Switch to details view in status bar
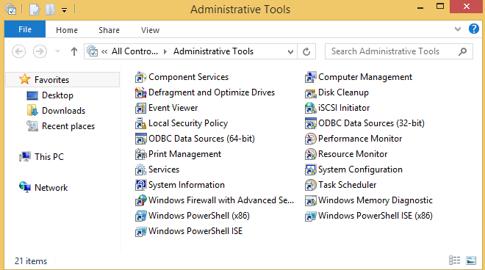Screen dimensions: 485x270 454,260
